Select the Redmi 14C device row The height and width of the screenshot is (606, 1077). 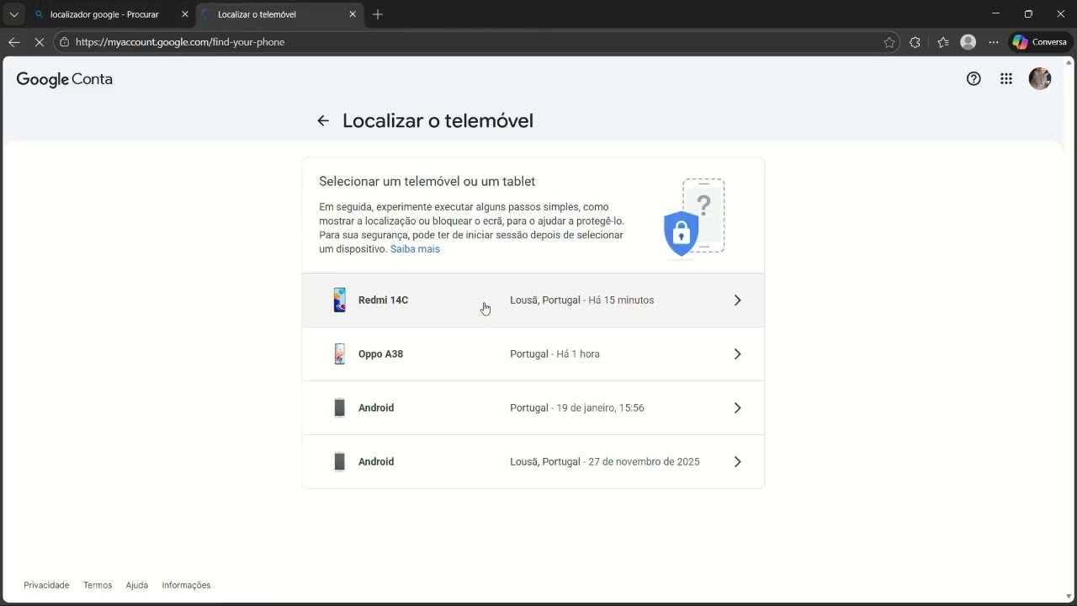tap(533, 300)
